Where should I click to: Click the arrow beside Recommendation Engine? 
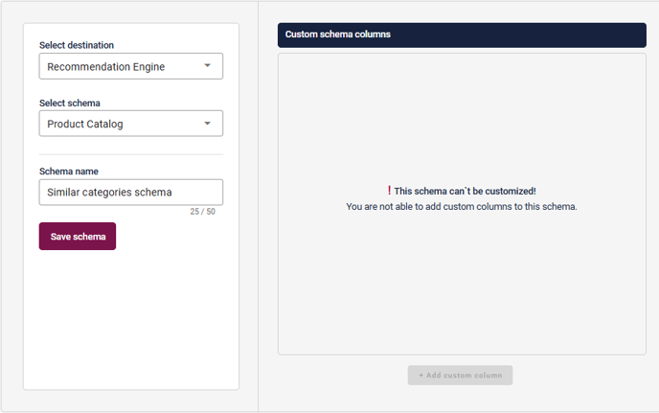[x=208, y=66]
